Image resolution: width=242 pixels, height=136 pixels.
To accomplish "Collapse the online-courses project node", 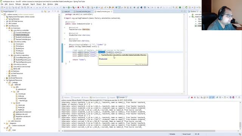I will click(x=2, y=14).
